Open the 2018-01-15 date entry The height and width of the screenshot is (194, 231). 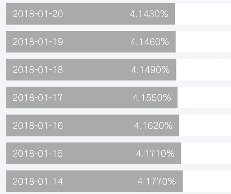38,154
